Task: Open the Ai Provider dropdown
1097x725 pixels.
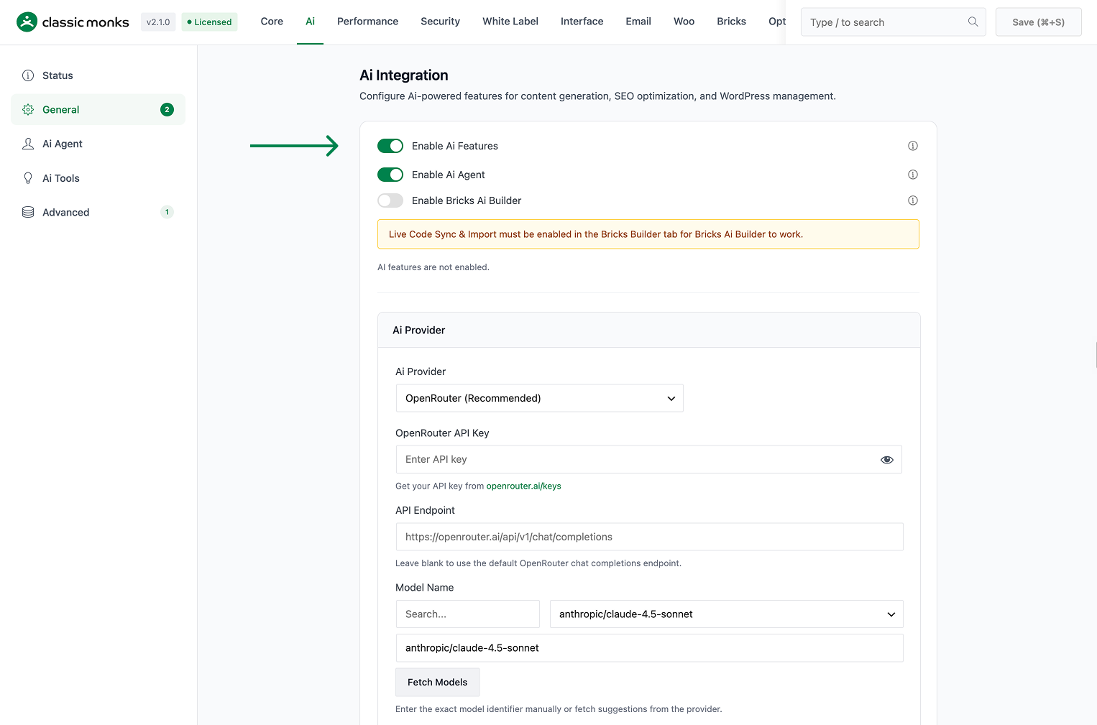Action: 539,398
